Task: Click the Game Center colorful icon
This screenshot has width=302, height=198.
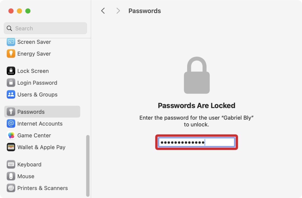Action: coord(11,136)
